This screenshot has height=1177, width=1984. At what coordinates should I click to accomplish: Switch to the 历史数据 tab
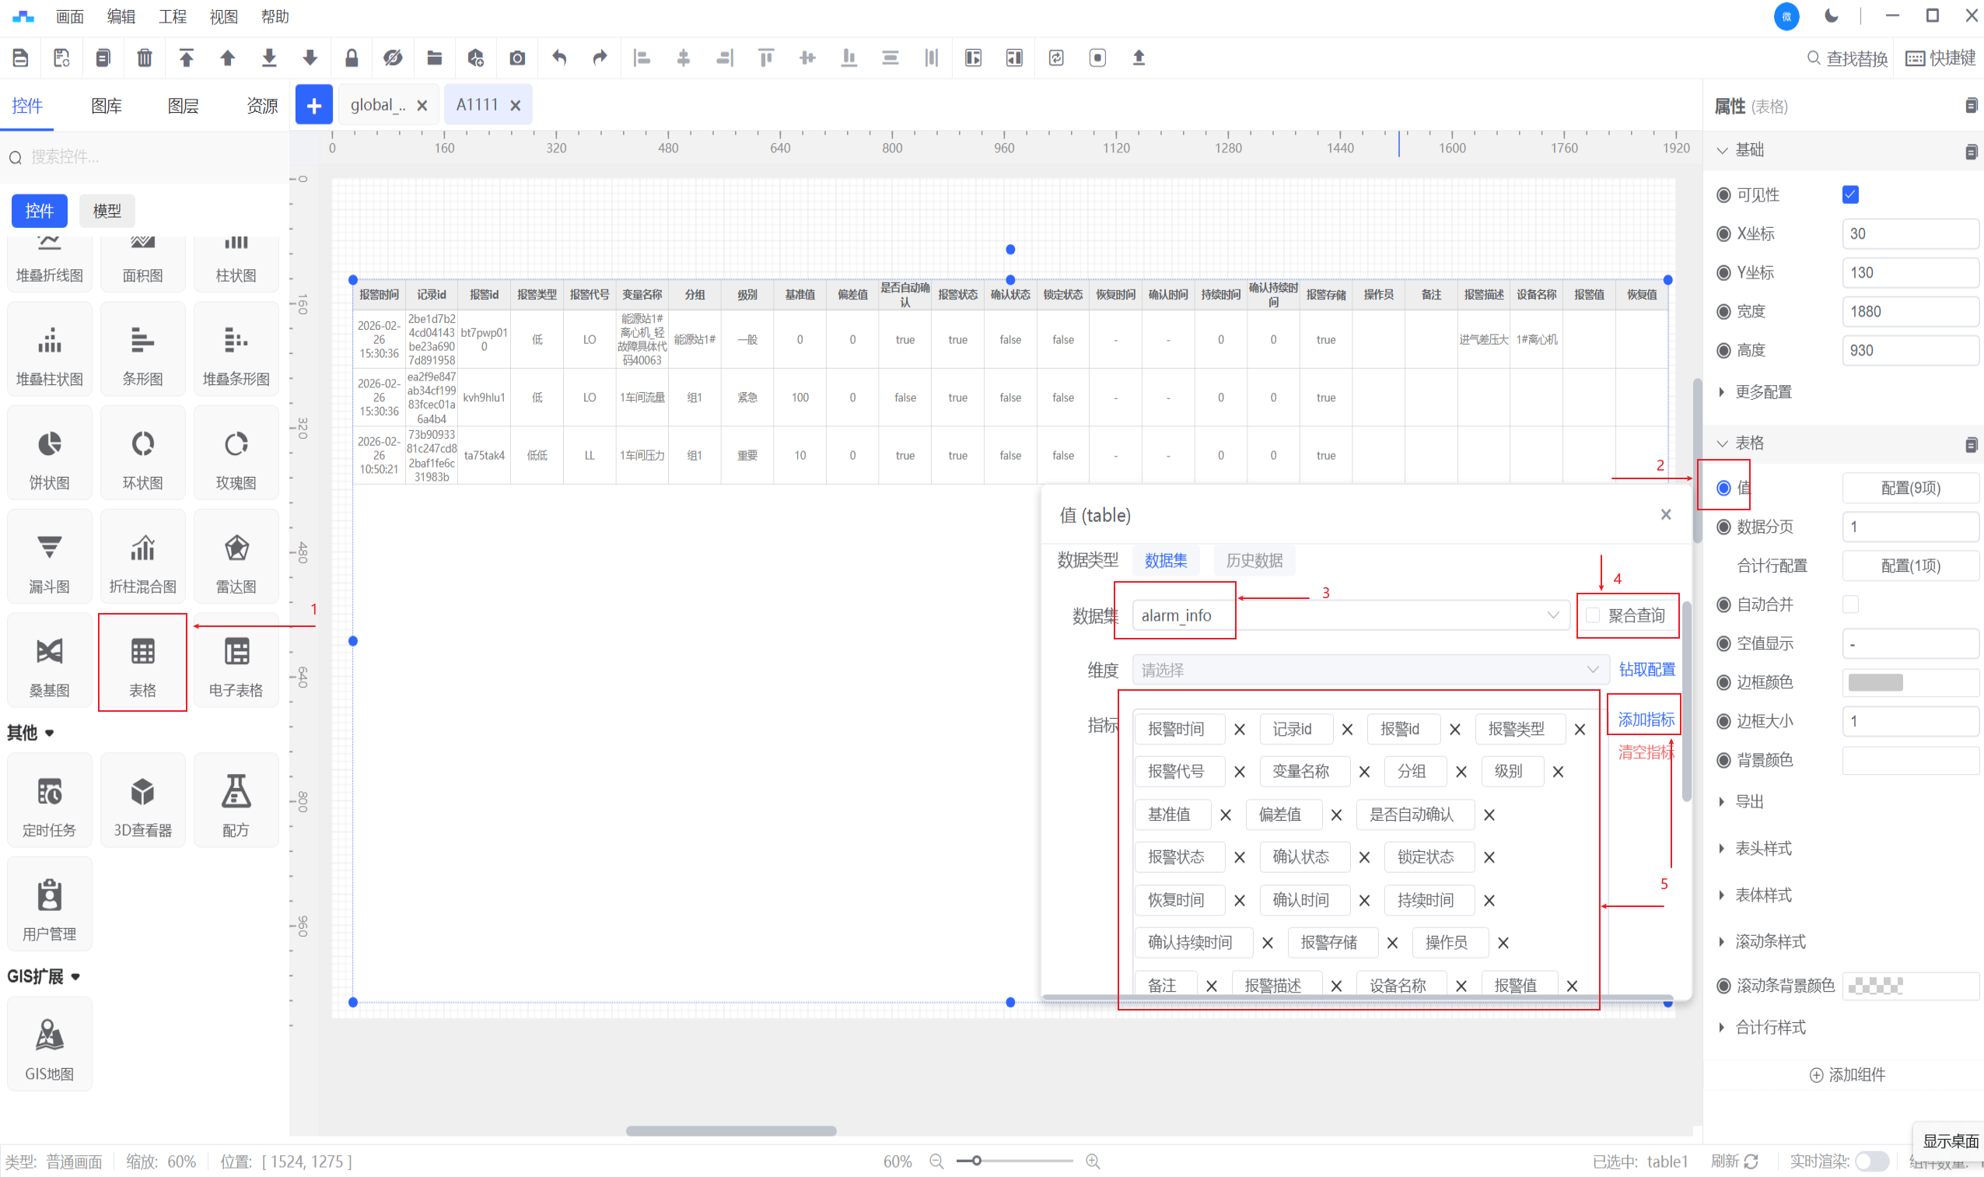point(1253,561)
